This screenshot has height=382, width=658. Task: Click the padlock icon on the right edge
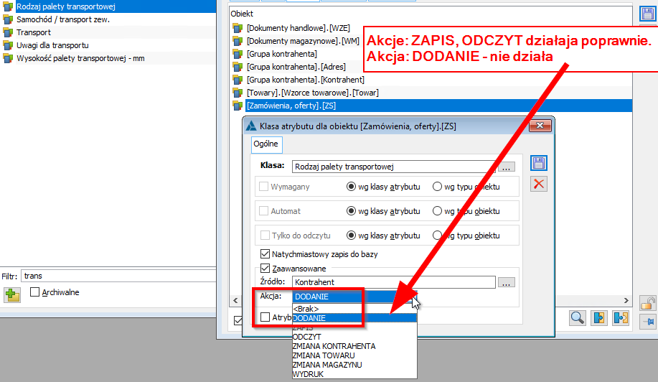pyautogui.click(x=648, y=303)
